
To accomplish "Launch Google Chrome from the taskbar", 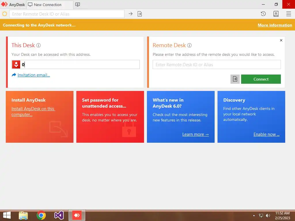I will tap(41, 215).
